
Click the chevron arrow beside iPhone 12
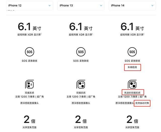click(50, 6)
